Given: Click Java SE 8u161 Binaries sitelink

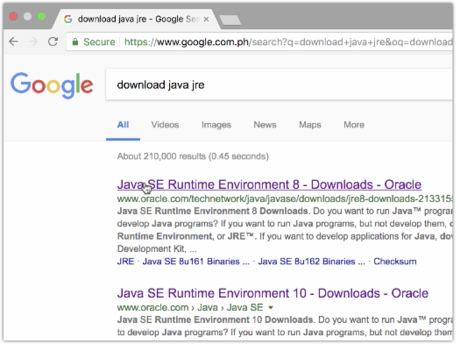Looking at the screenshot, I should (196, 261).
